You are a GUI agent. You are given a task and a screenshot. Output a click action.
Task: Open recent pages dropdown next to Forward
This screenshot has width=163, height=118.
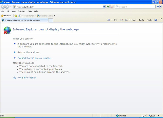(11, 7)
